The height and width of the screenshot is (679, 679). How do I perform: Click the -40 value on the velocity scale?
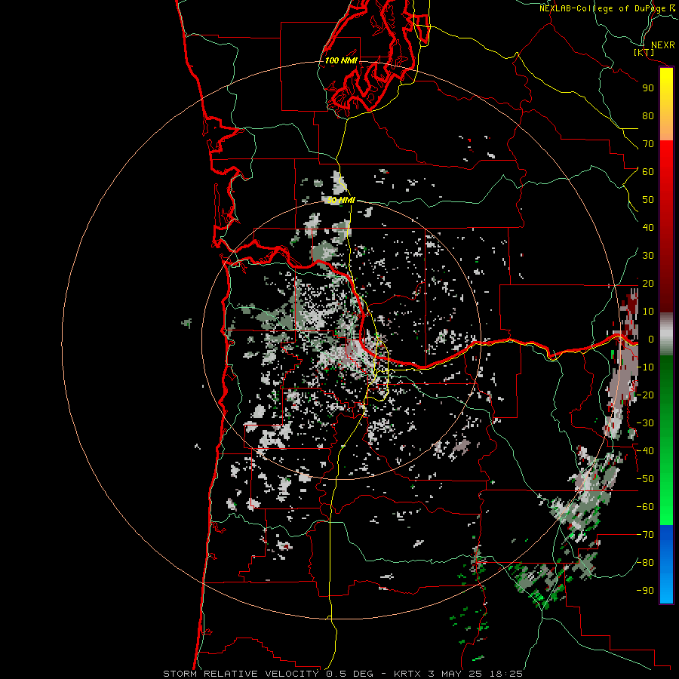[x=645, y=451]
